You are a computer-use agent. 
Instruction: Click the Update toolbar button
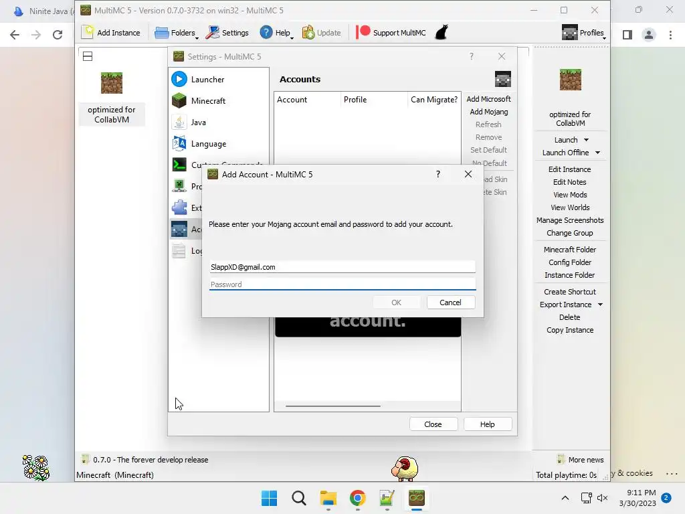(x=322, y=33)
